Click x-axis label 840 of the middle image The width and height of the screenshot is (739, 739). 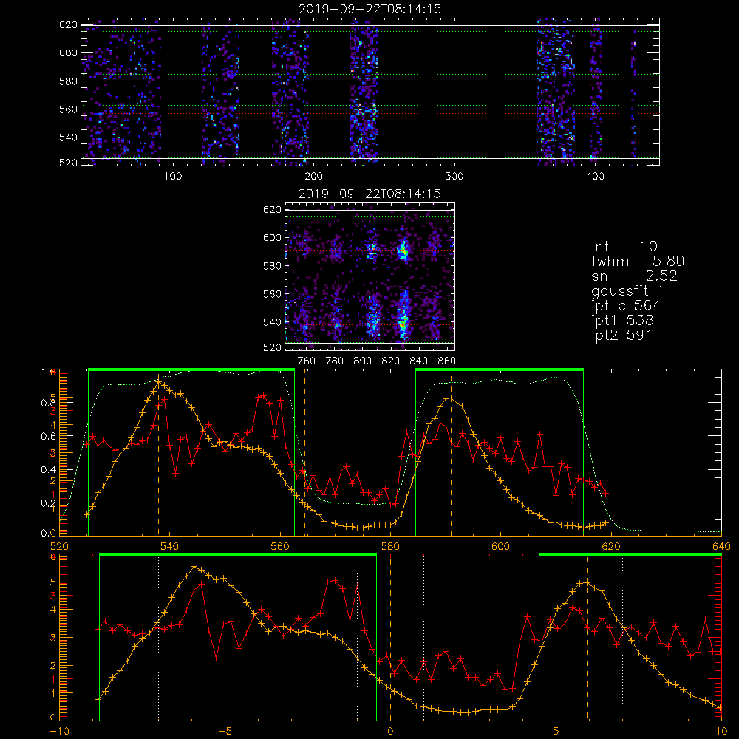pyautogui.click(x=418, y=361)
